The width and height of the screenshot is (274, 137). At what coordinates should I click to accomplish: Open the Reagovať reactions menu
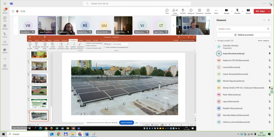tap(191, 11)
